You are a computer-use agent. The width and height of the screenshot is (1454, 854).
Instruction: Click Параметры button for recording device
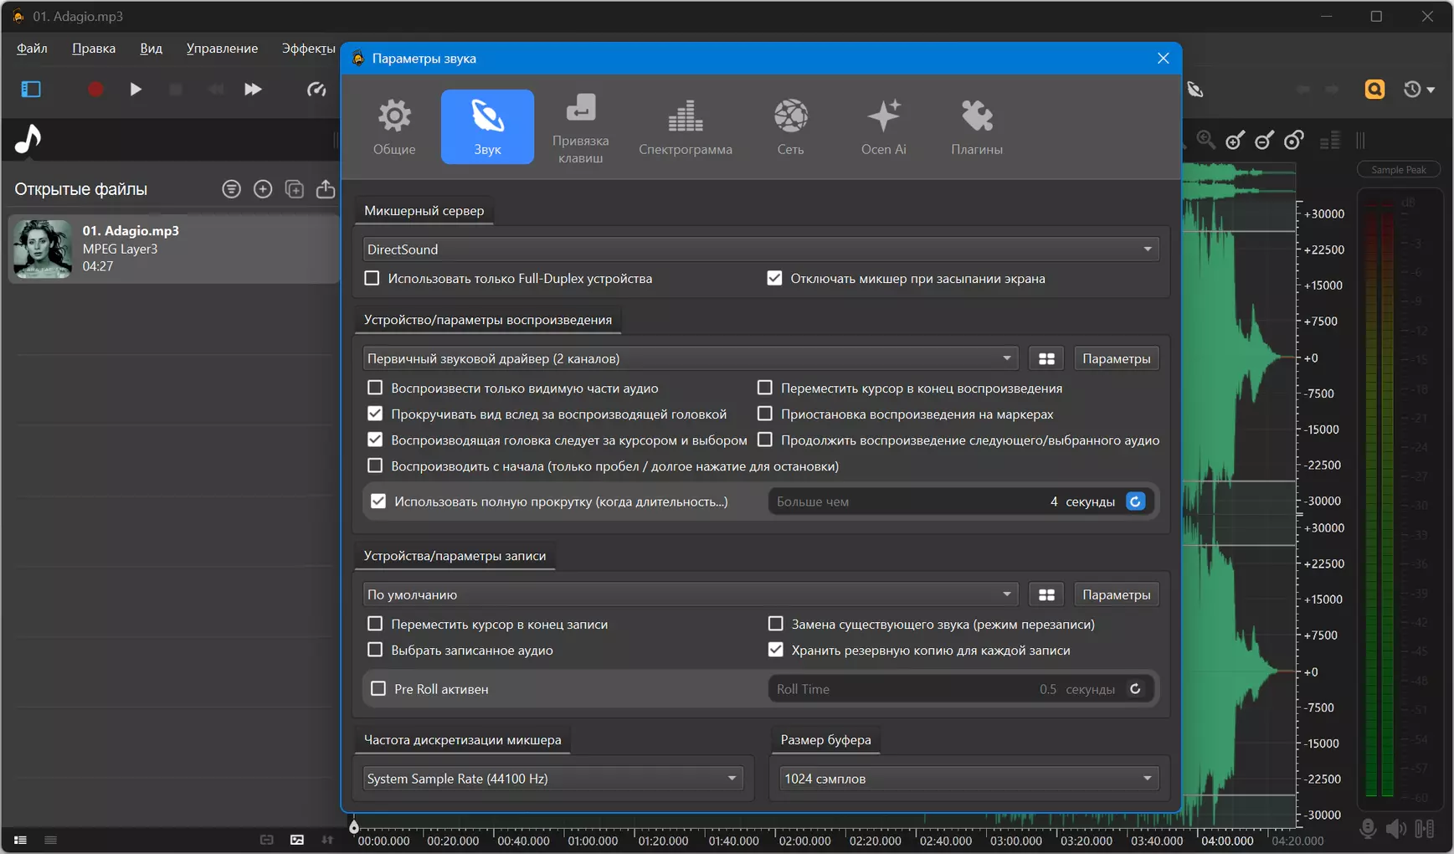point(1116,594)
